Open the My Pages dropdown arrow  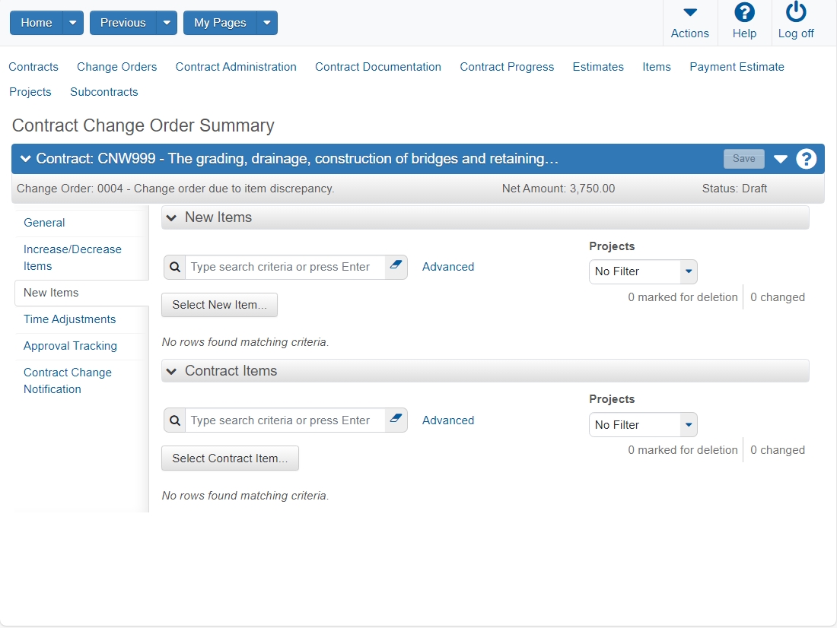pyautogui.click(x=267, y=23)
